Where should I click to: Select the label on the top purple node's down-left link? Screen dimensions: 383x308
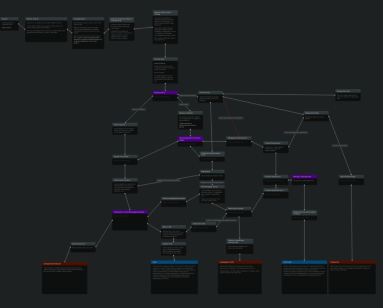[139, 109]
